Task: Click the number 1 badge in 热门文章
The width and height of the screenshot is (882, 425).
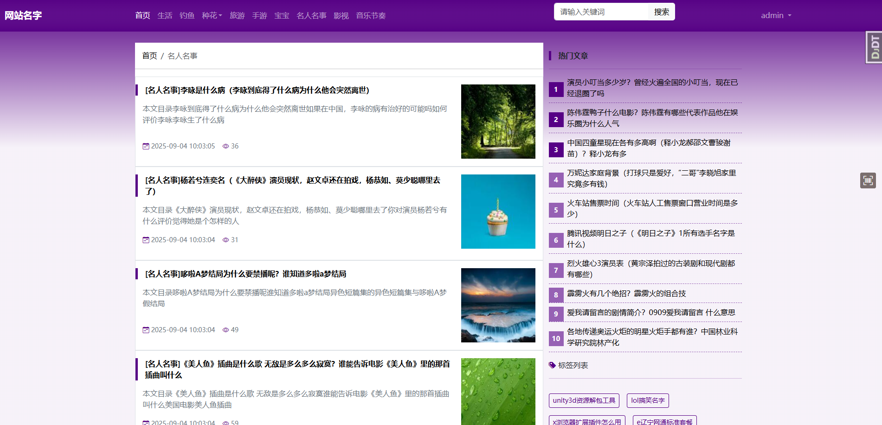Action: click(556, 89)
